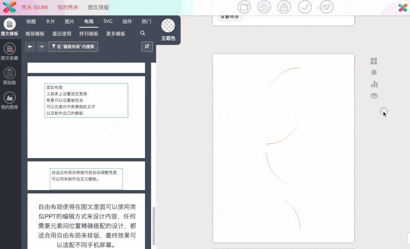The image size is (410, 249).
Task: Switch to the 卡片 tab
Action: (x=50, y=21)
